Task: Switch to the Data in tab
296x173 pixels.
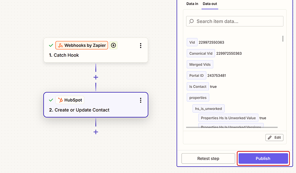Action: pyautogui.click(x=192, y=4)
